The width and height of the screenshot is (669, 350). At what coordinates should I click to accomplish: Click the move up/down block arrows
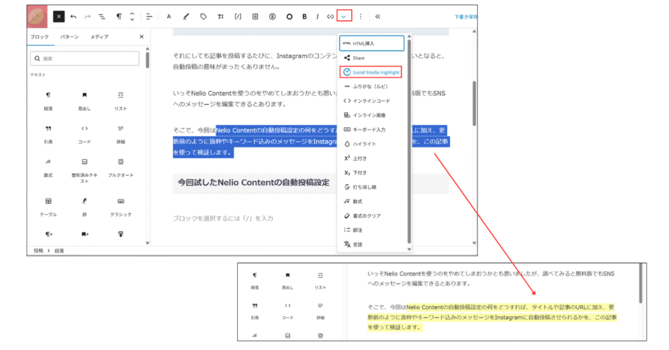(x=132, y=16)
